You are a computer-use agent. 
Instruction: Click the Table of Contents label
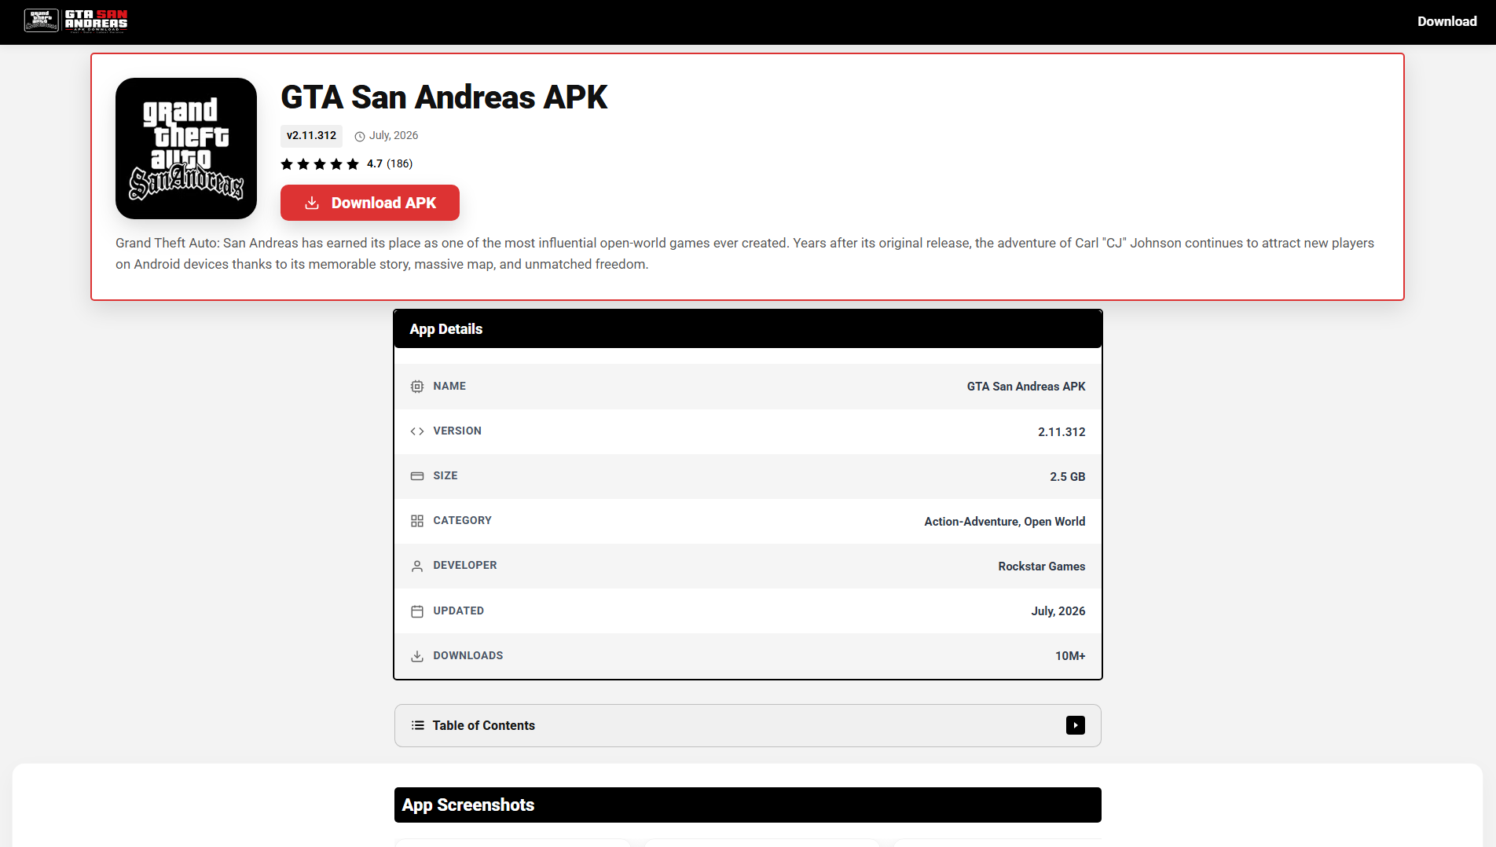pos(483,725)
